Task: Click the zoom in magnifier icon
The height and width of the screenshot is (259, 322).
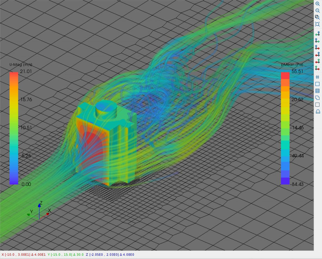Action: [x=317, y=4]
